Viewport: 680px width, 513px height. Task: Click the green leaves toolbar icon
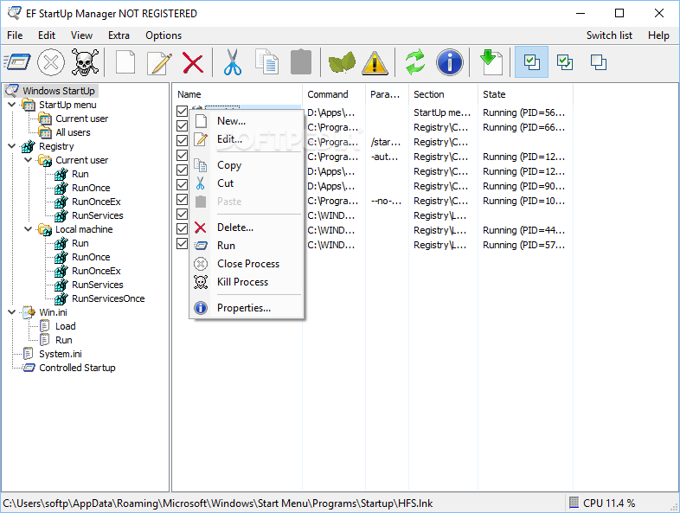coord(342,62)
